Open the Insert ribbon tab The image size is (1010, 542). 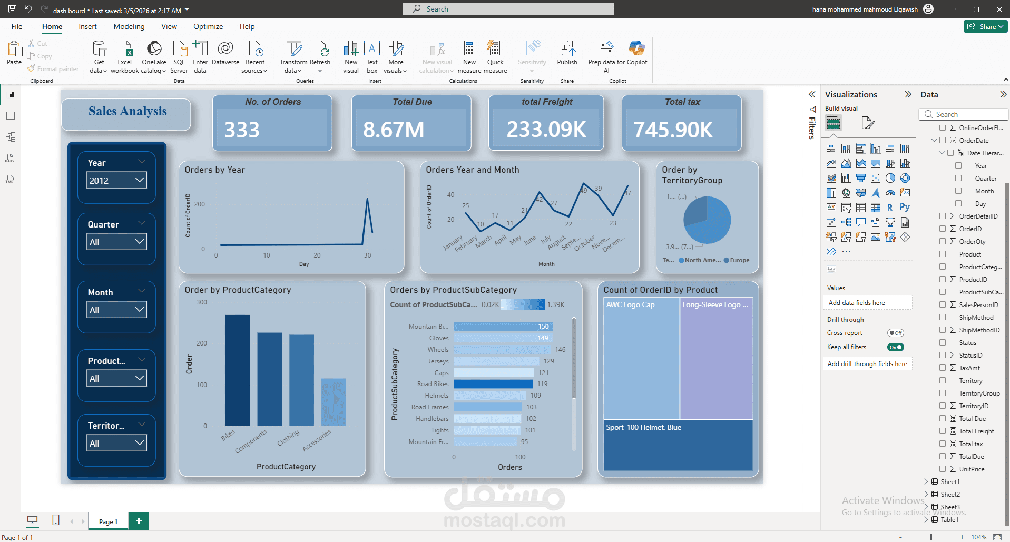pos(87,26)
